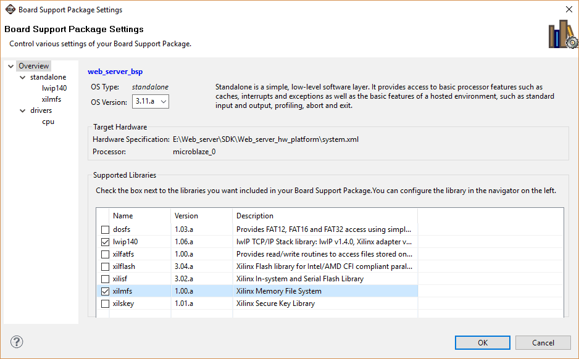Collapse the standalone tree node
The image size is (579, 359).
click(x=23, y=77)
